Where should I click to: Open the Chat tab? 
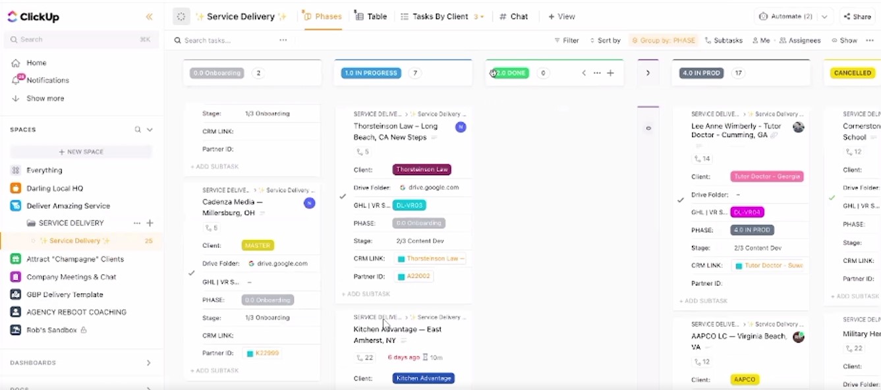click(514, 16)
